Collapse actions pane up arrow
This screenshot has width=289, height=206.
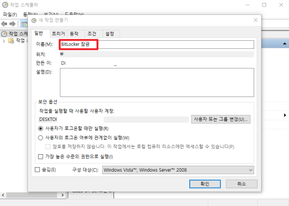pyautogui.click(x=285, y=44)
